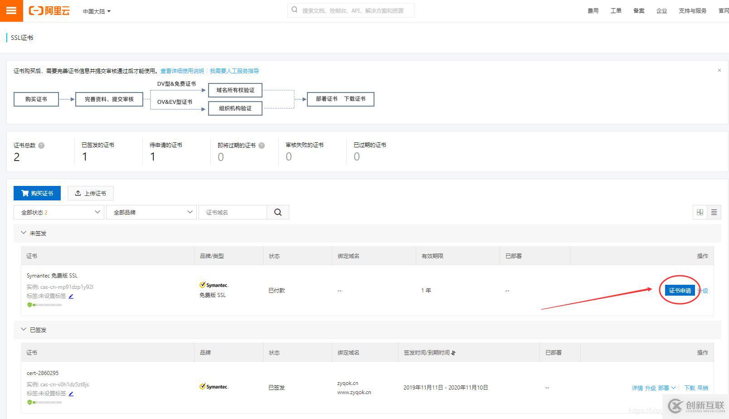Sort by issue/expiry date
This screenshot has width=729, height=419.
click(453, 353)
